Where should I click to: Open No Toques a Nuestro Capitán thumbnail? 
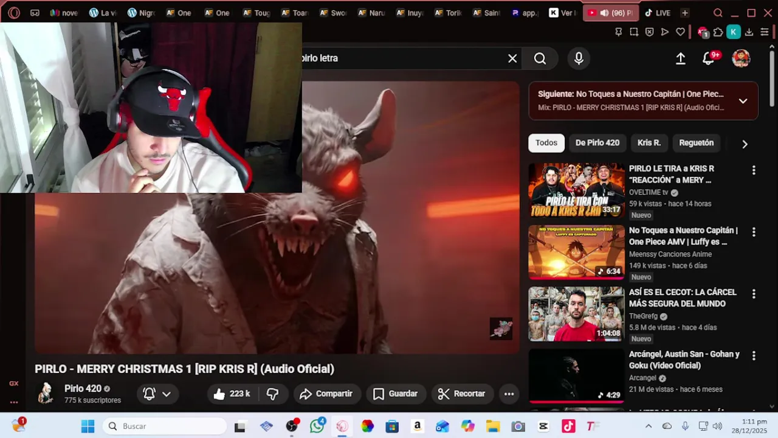576,252
